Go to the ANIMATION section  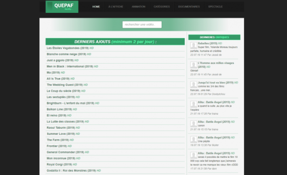tap(139, 7)
